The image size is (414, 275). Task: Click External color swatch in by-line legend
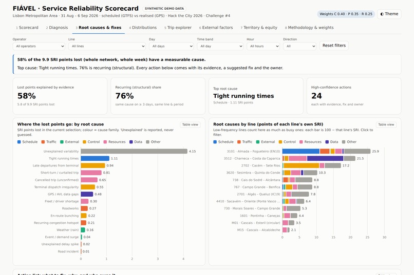(258, 142)
